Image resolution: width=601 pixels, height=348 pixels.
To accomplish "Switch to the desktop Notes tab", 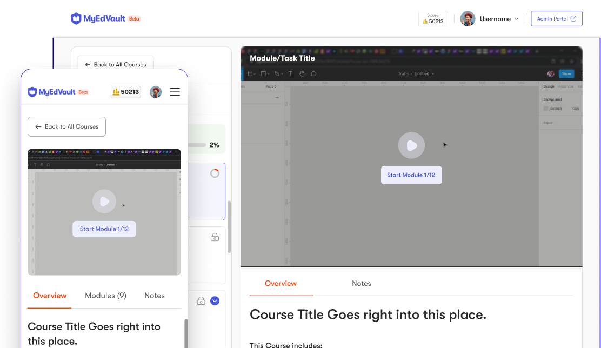I will coord(362,283).
